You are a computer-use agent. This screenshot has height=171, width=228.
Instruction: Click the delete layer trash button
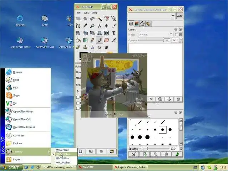coord(178,99)
